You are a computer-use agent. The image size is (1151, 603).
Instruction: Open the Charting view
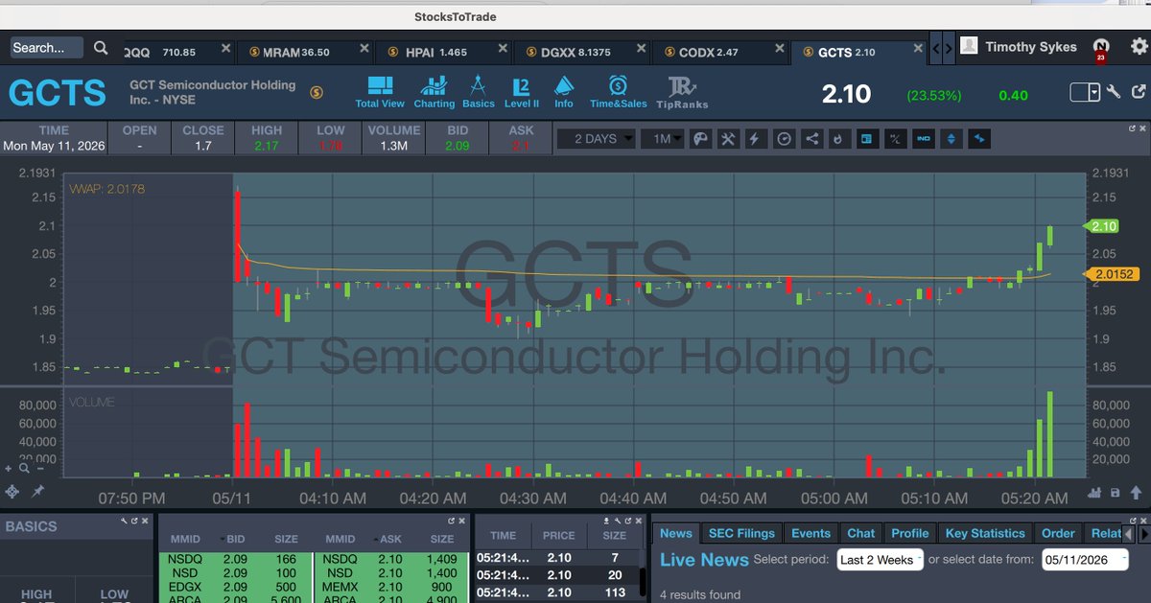click(x=434, y=92)
